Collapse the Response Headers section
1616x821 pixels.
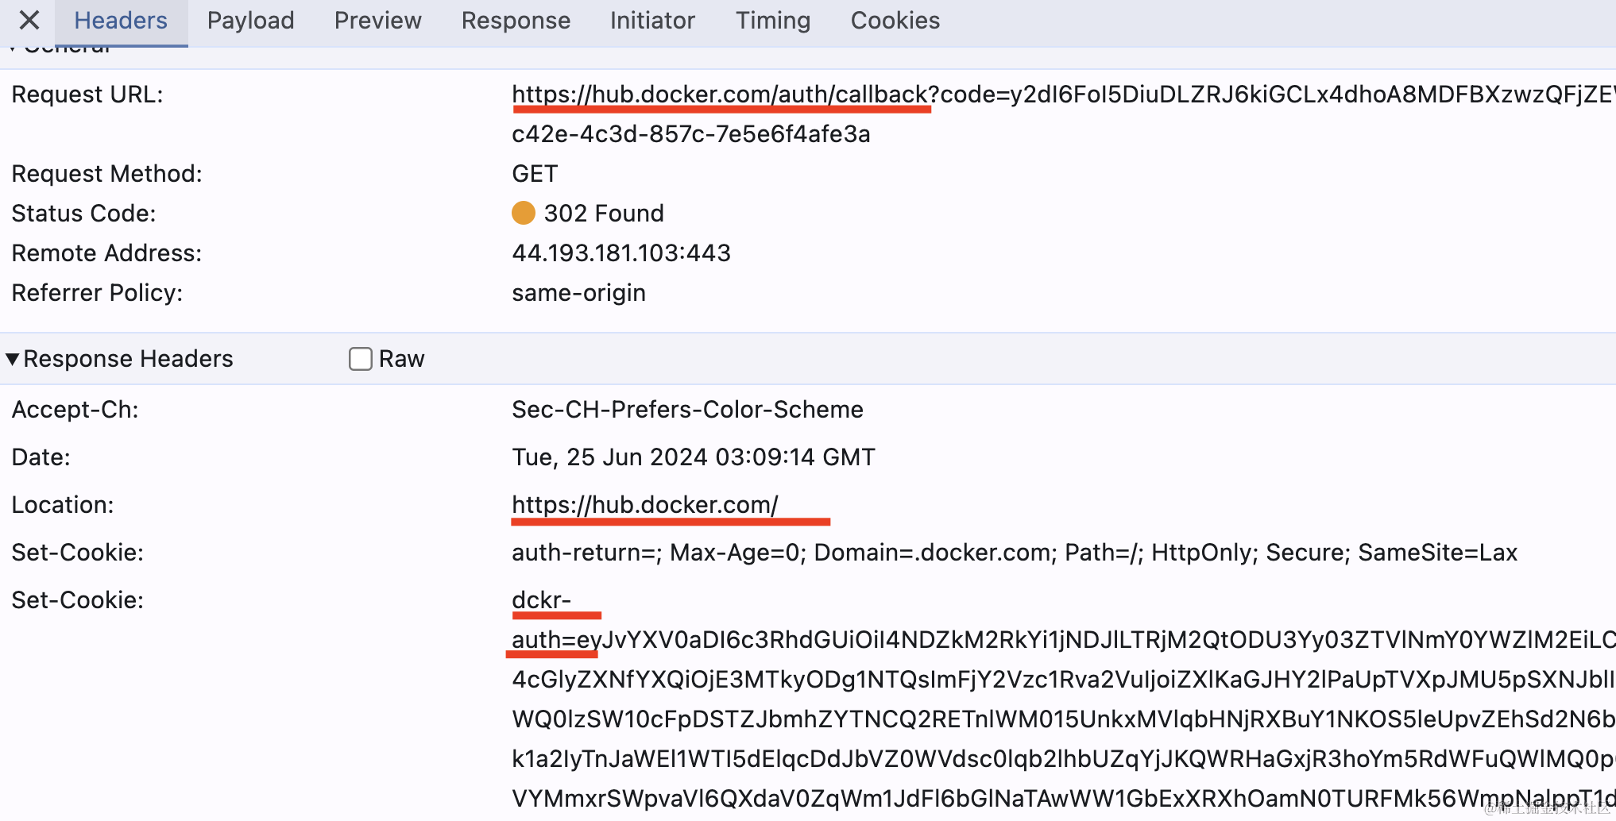pyautogui.click(x=13, y=359)
